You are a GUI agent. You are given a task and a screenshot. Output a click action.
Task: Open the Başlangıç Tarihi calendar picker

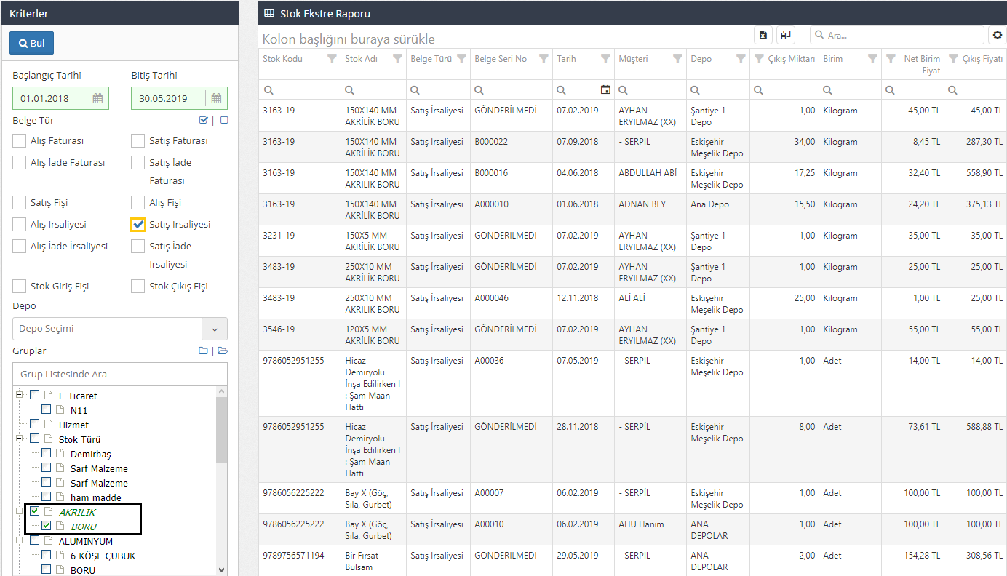(97, 98)
